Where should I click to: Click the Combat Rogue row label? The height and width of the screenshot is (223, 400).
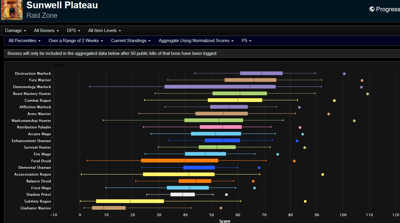[38, 101]
